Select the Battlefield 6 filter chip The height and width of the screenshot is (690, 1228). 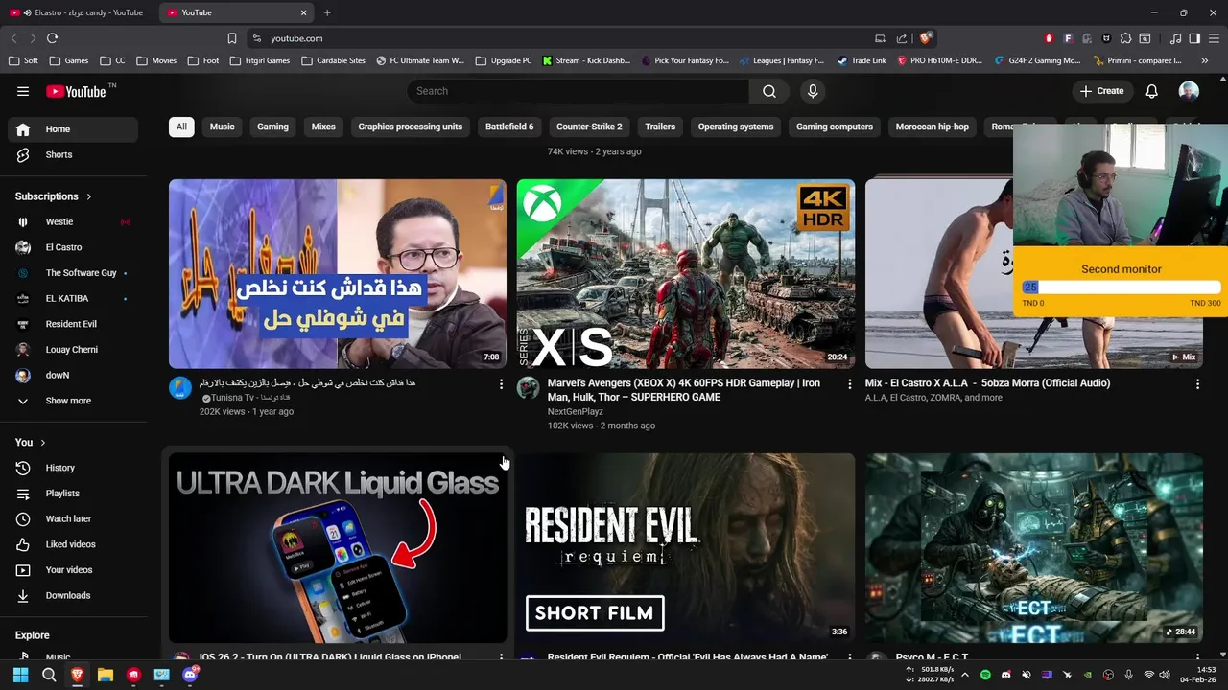pyautogui.click(x=509, y=126)
